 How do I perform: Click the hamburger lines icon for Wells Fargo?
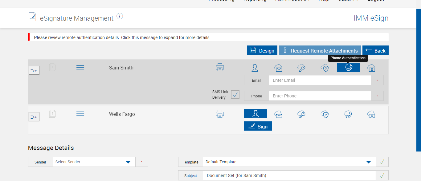click(80, 114)
